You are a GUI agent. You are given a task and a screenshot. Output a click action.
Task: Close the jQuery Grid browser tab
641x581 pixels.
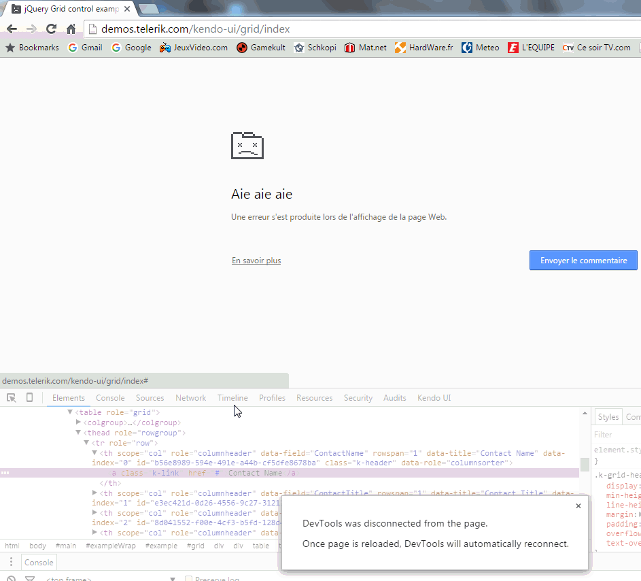point(127,9)
